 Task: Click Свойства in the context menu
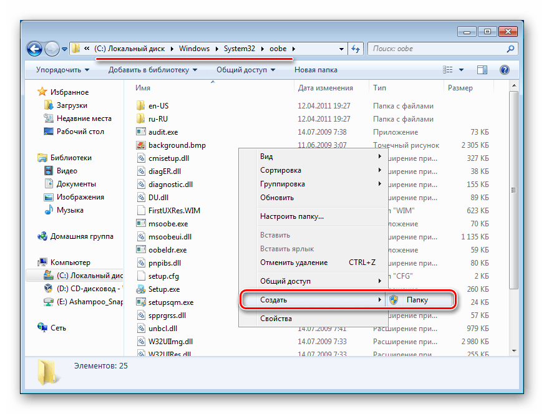coord(276,319)
